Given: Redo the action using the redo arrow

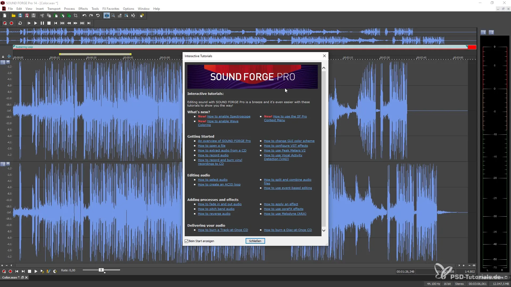Looking at the screenshot, I should (91, 16).
